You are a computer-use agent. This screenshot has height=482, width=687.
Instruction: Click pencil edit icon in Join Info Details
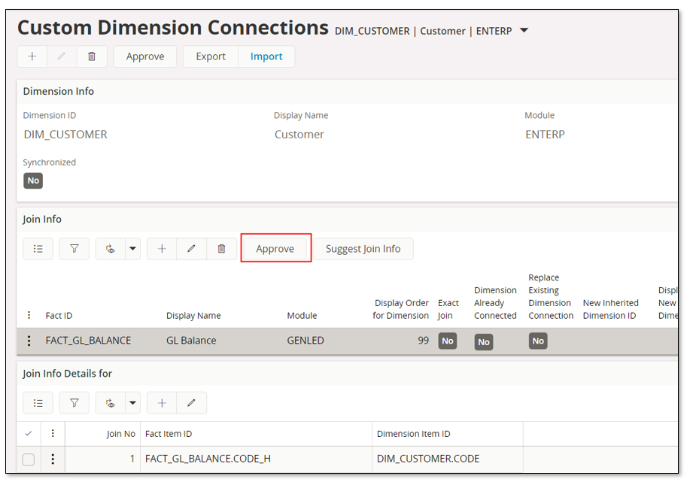pos(191,403)
